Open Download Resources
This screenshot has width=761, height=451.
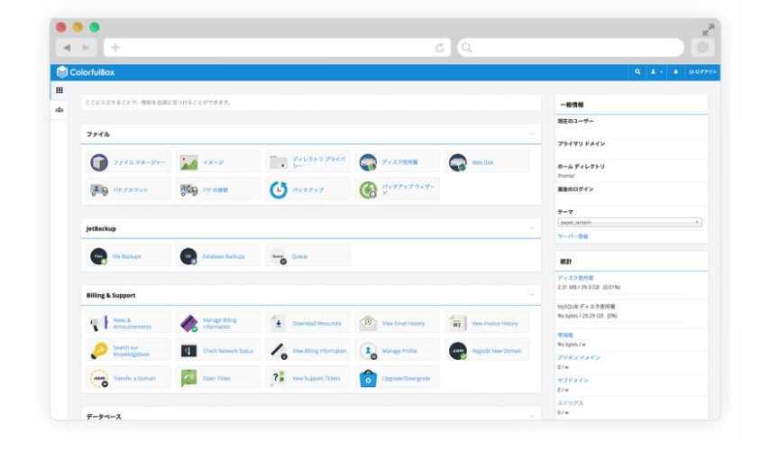307,323
